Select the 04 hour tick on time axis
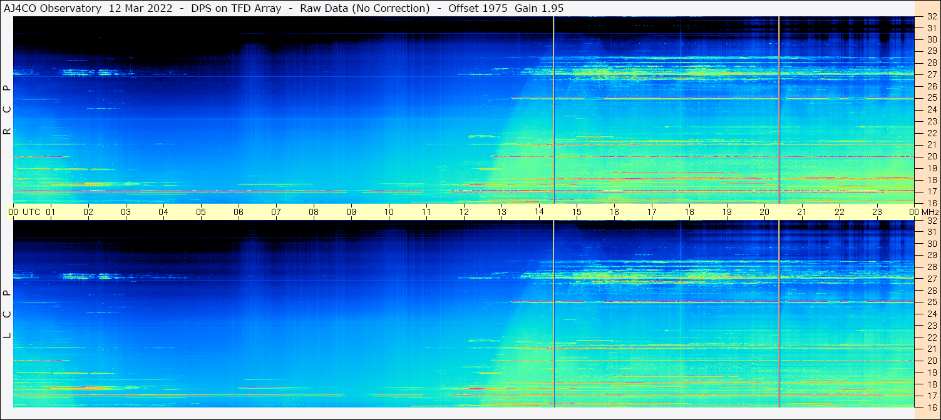The width and height of the screenshot is (941, 420). click(x=163, y=212)
